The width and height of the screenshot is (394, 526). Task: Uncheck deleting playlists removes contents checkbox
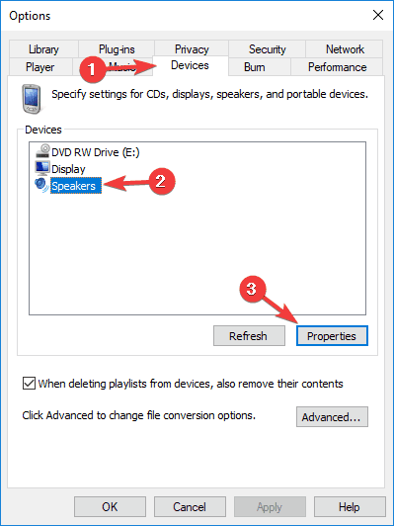30,383
